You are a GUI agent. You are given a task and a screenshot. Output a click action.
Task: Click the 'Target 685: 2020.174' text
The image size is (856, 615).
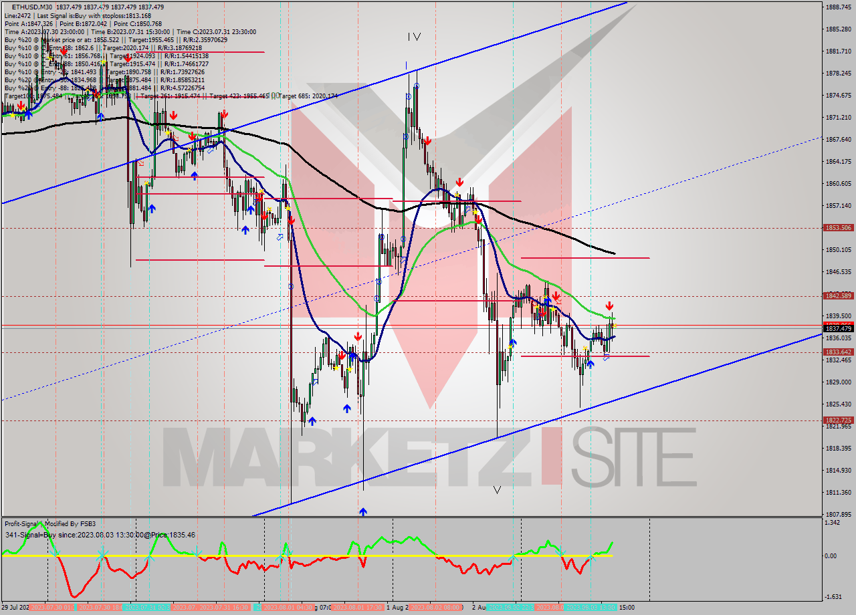point(308,96)
